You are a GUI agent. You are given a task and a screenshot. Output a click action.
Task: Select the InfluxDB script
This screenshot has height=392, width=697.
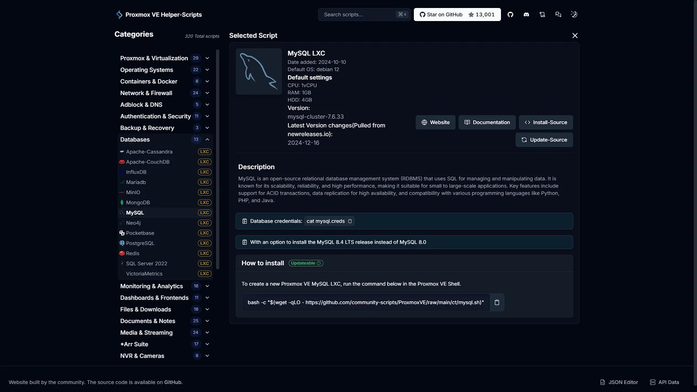[165, 172]
